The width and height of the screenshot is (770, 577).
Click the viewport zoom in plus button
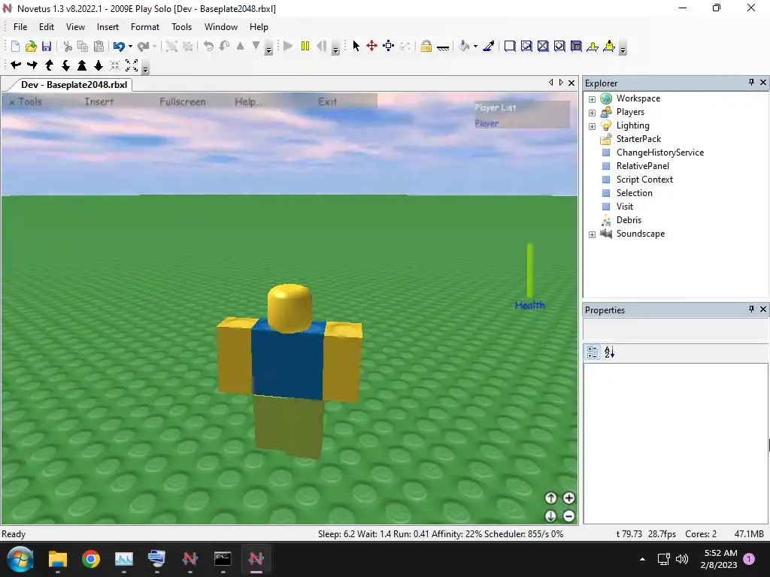coord(568,498)
